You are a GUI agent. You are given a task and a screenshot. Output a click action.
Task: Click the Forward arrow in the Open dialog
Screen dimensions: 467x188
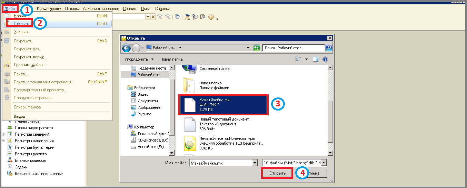(x=136, y=48)
